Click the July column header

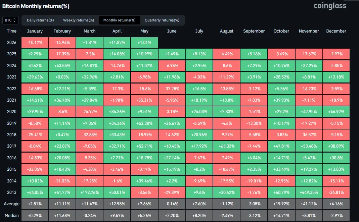click(199, 31)
